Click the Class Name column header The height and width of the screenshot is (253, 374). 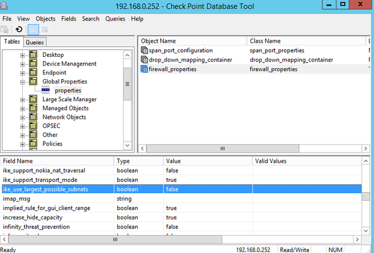coord(306,41)
